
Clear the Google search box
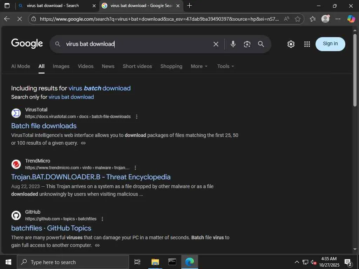pyautogui.click(x=216, y=44)
